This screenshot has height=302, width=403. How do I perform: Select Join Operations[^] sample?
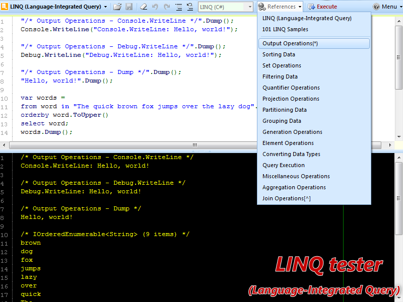pyautogui.click(x=314, y=198)
